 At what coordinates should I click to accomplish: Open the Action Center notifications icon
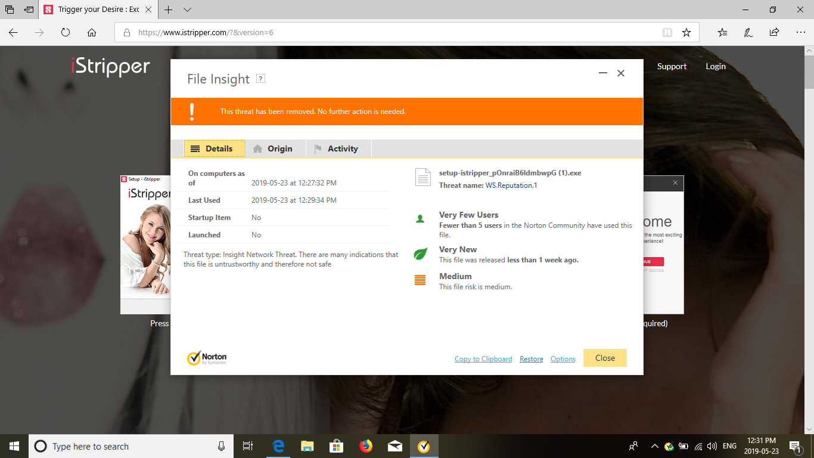[794, 446]
